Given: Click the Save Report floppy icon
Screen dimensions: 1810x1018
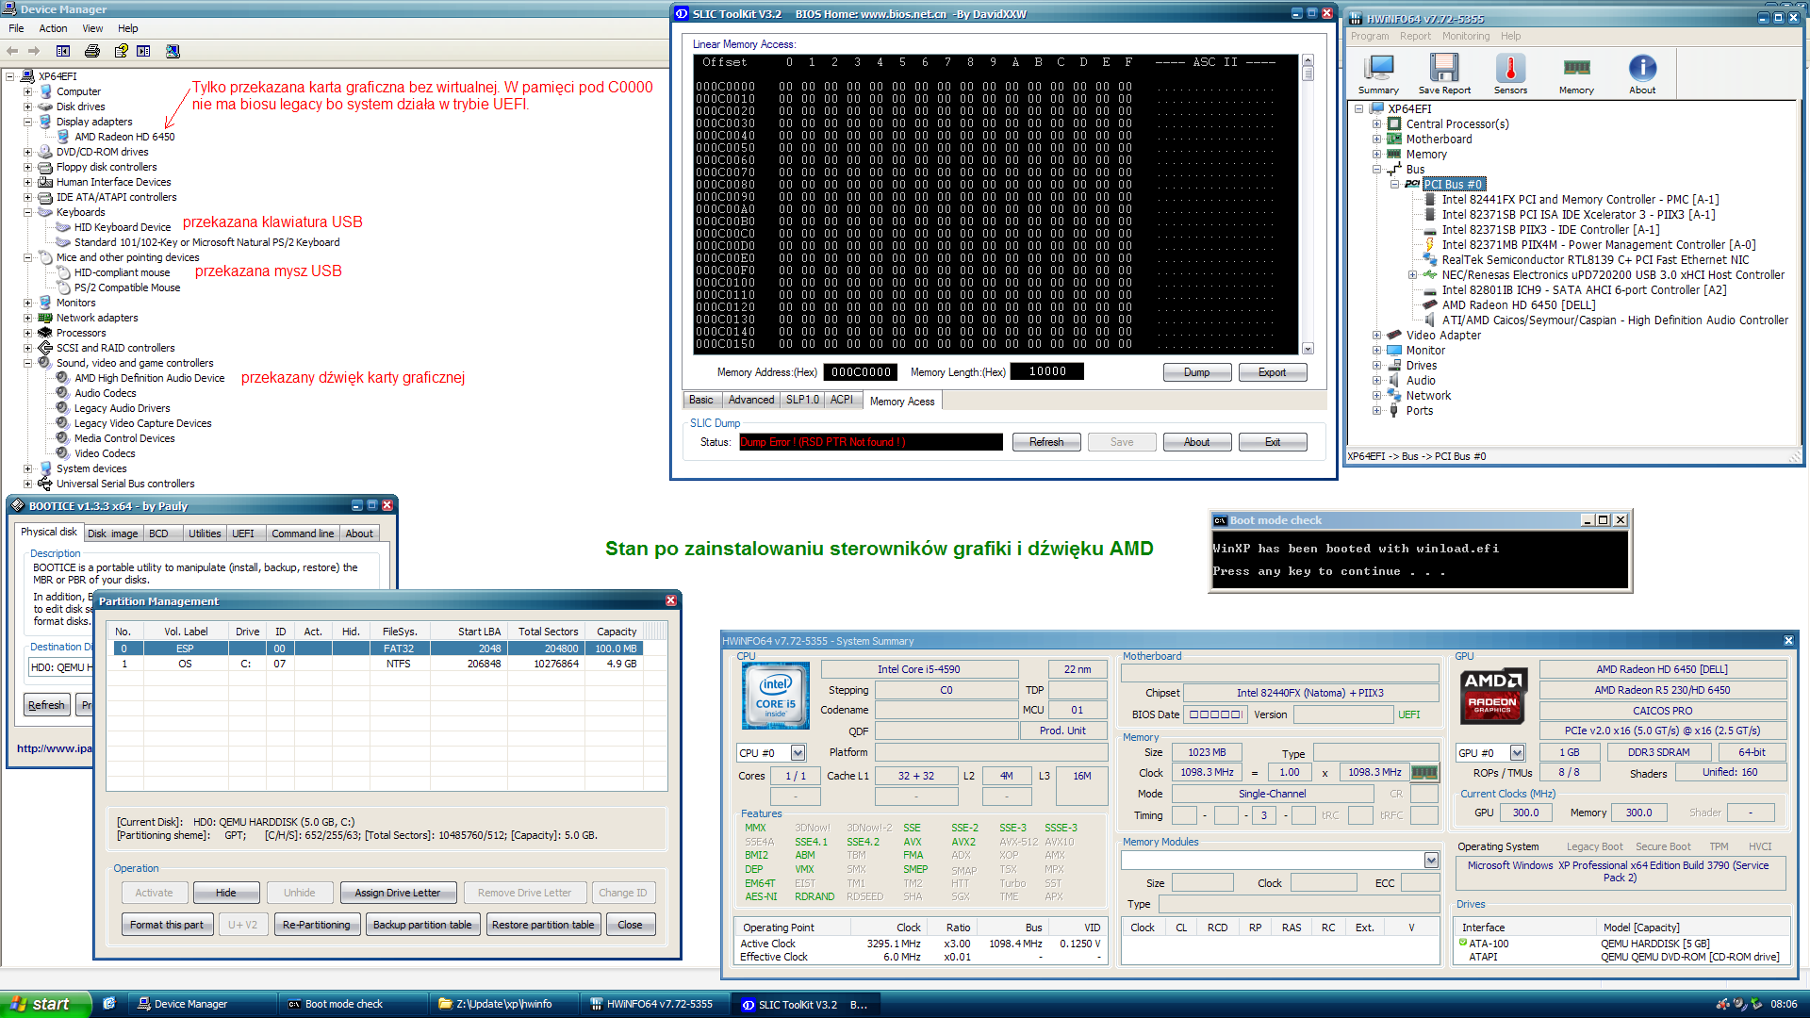Looking at the screenshot, I should [x=1444, y=69].
